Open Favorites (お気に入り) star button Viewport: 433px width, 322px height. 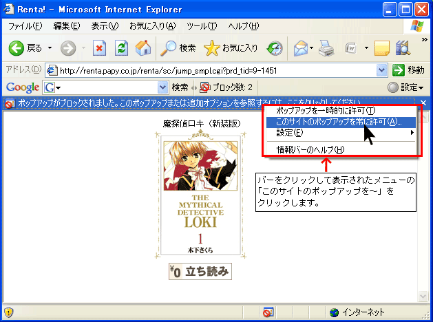point(231,48)
